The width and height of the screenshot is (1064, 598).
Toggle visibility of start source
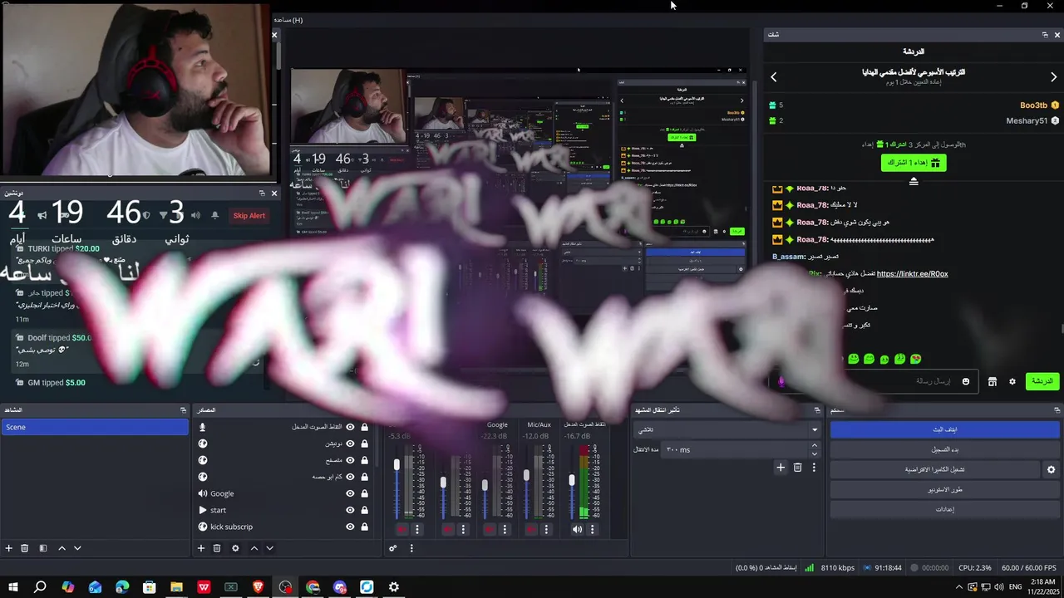[350, 510]
